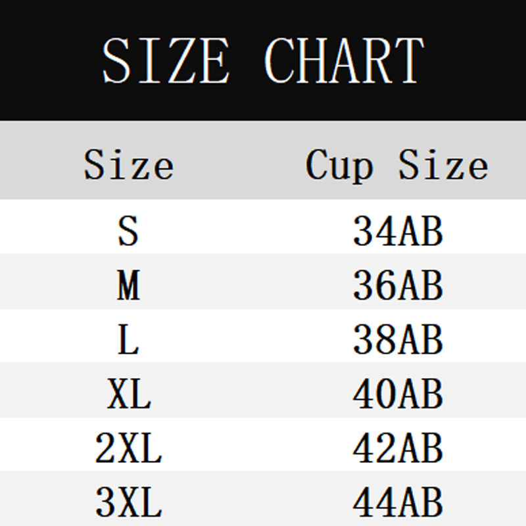This screenshot has width=526, height=526.
Task: Select the S size cell
Action: tap(129, 231)
